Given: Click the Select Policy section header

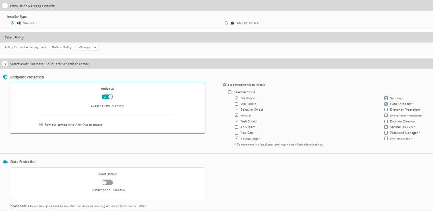Looking at the screenshot, I should point(14,37).
